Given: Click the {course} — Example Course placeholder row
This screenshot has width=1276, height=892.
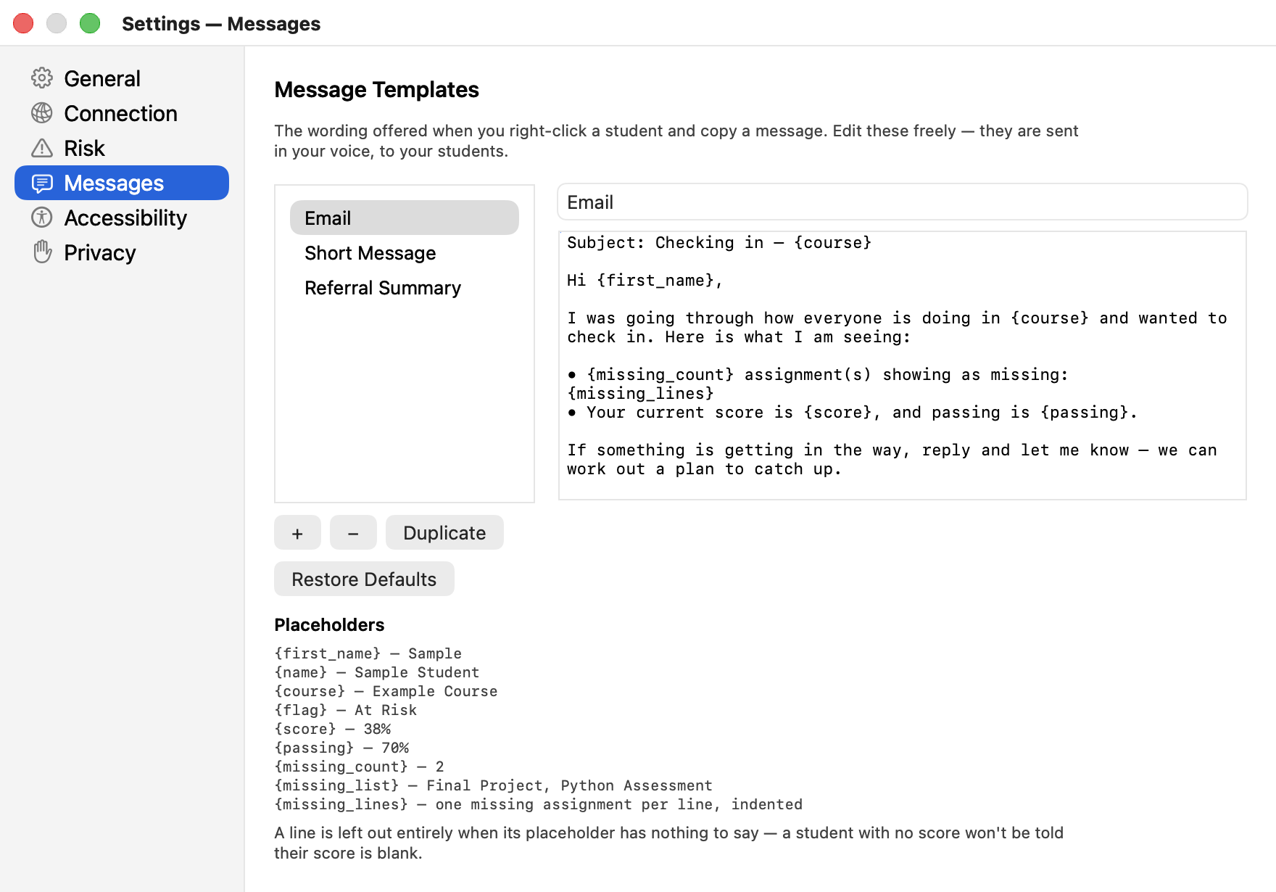Looking at the screenshot, I should click(x=386, y=691).
